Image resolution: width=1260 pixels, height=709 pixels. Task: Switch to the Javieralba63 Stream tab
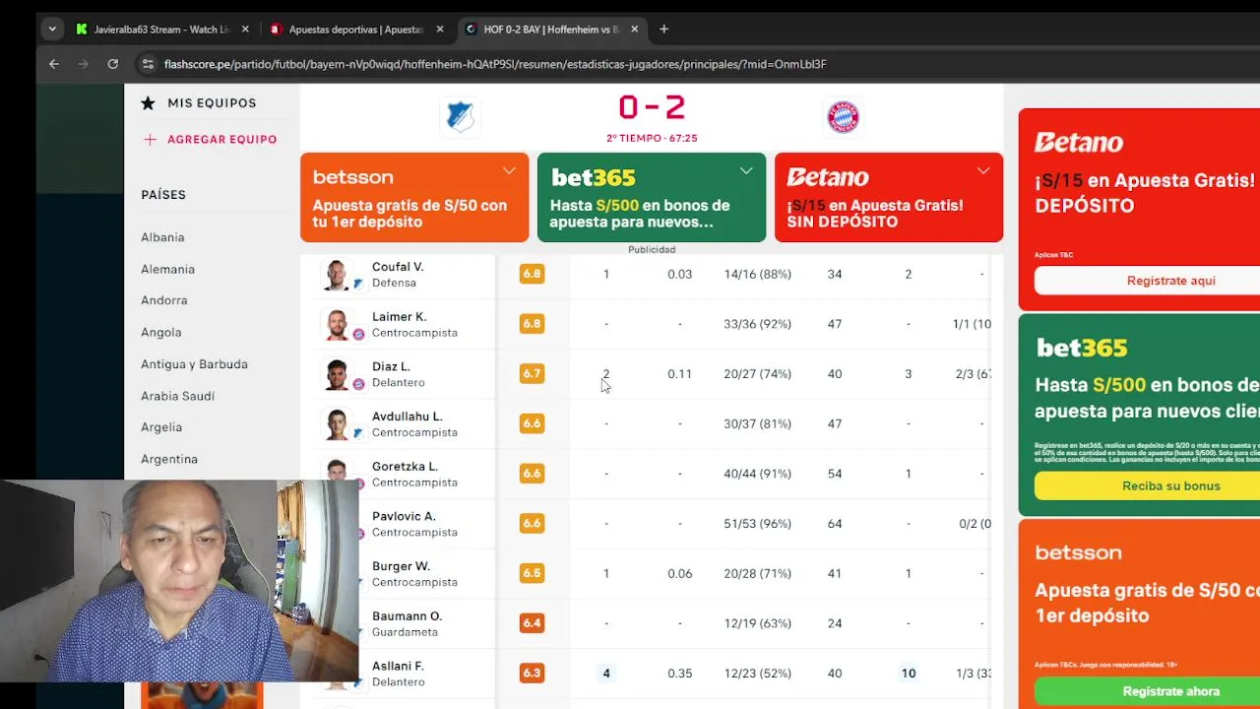point(162,30)
